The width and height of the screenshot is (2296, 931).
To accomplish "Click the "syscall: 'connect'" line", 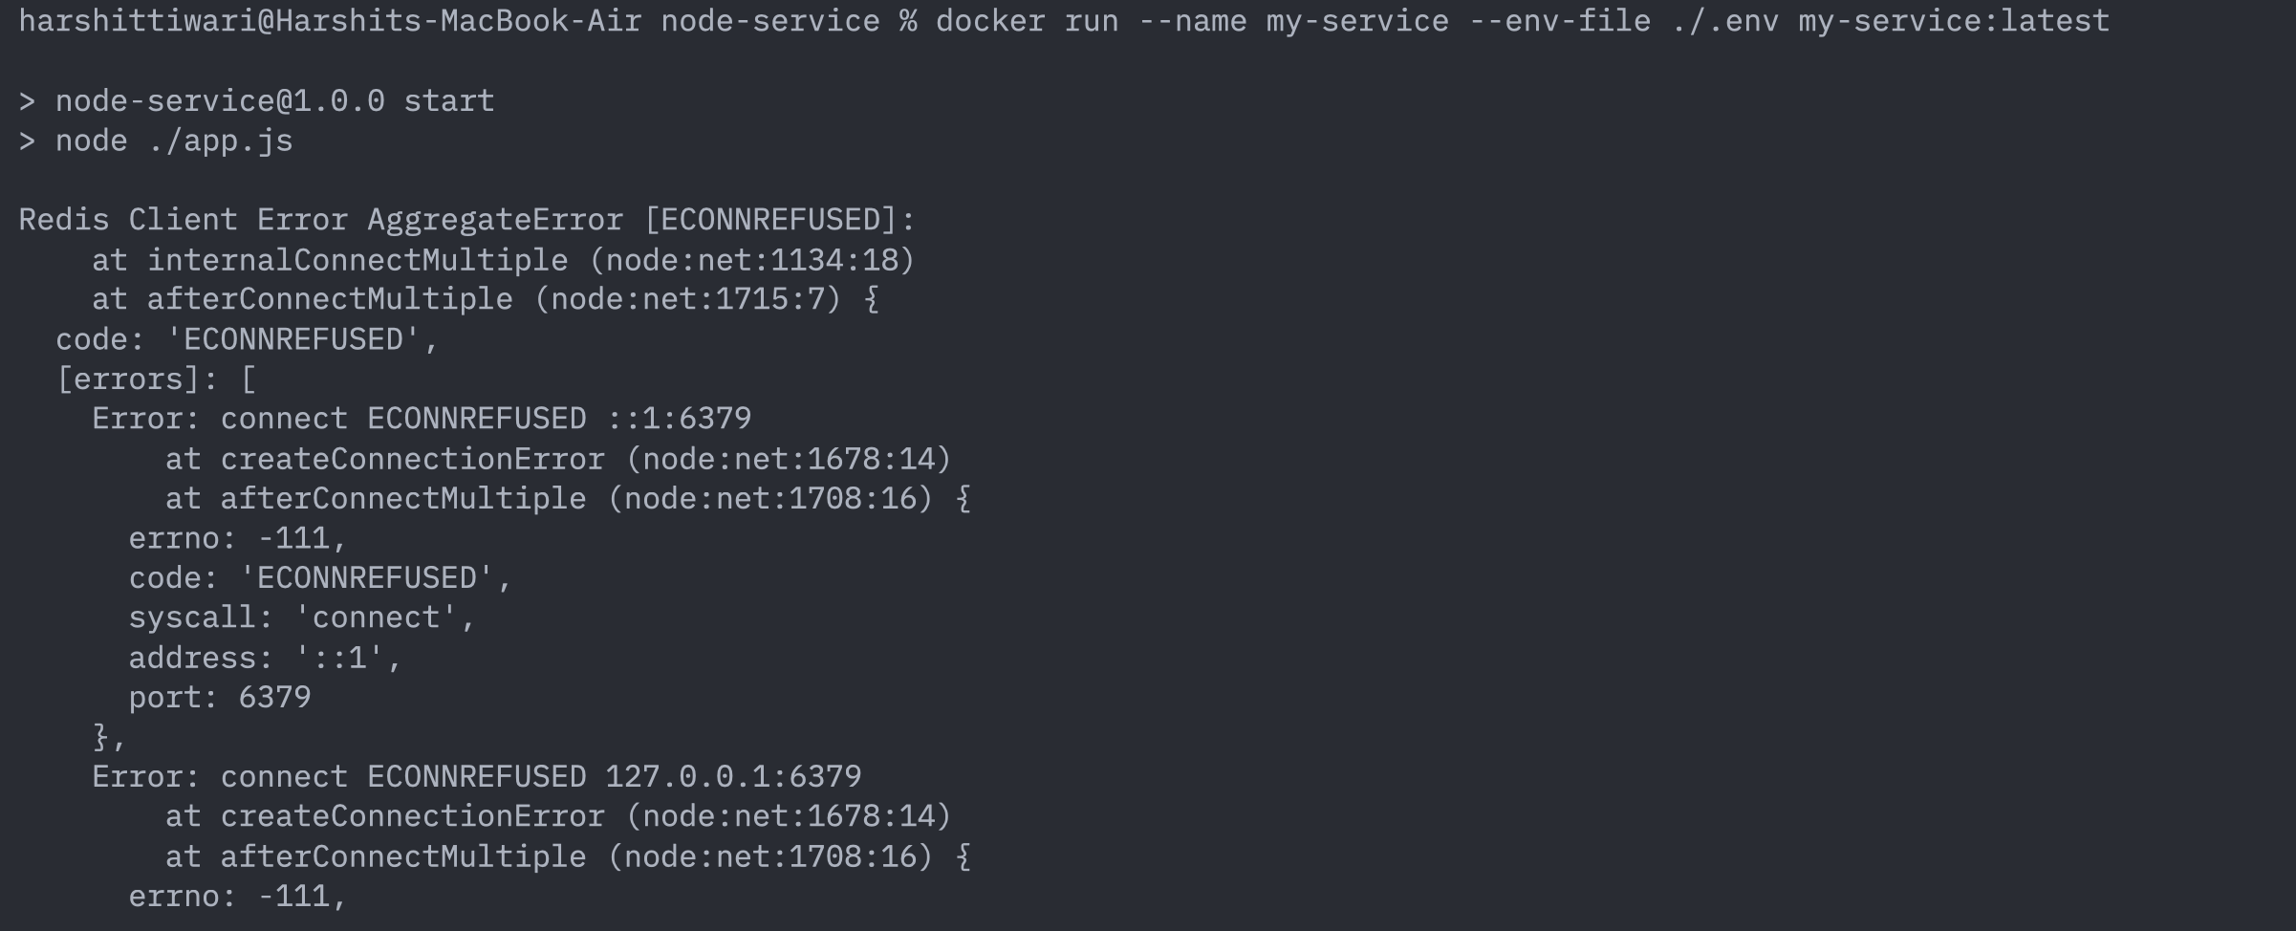I will coord(301,618).
